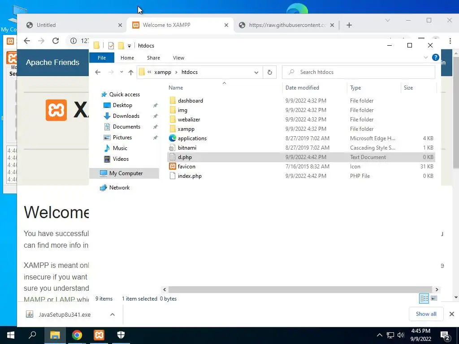Select the d.php text document icon
459x344 pixels.
point(173,157)
